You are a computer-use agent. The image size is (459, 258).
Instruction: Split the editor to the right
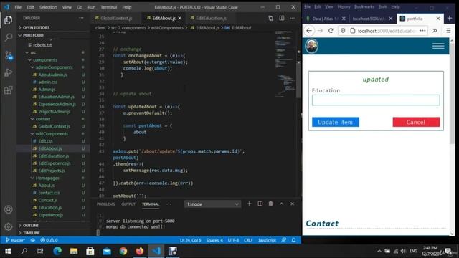(282, 18)
